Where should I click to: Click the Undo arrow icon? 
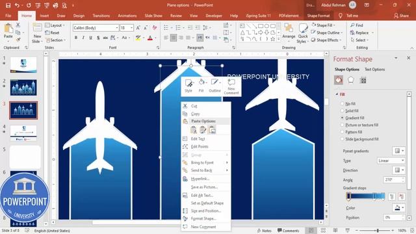click(17, 5)
